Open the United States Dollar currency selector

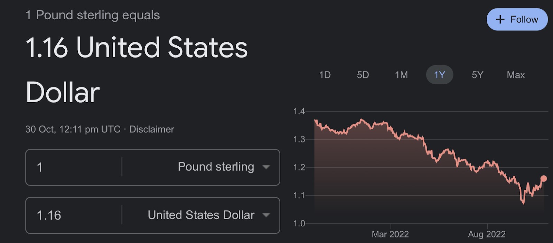coord(201,215)
